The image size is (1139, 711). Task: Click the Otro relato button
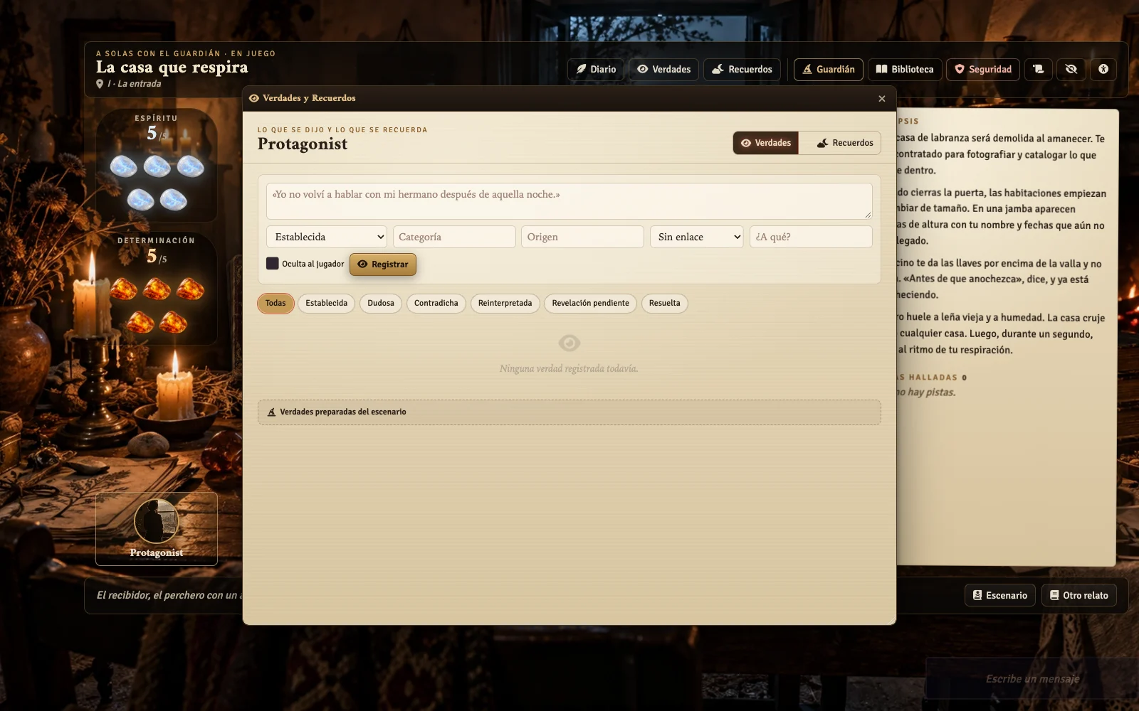point(1079,596)
